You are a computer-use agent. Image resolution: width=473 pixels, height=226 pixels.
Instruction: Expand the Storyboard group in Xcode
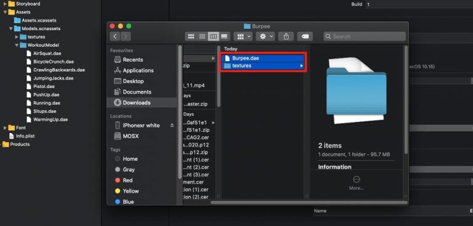[5, 4]
